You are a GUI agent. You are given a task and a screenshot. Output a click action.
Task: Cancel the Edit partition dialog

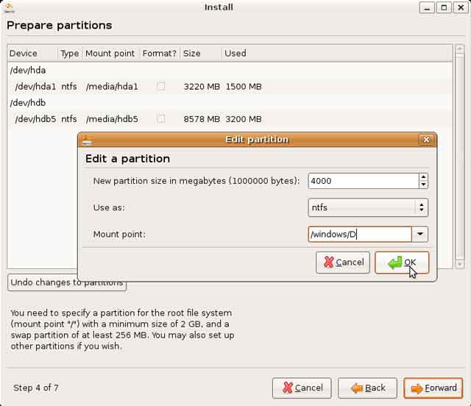point(342,263)
